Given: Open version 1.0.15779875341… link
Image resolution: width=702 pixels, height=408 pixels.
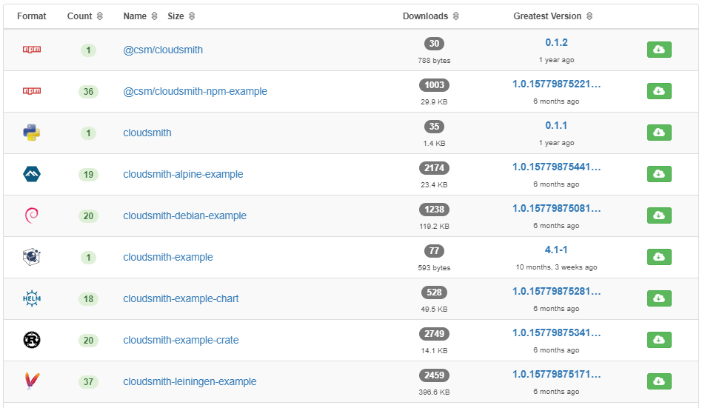Looking at the screenshot, I should pyautogui.click(x=557, y=332).
